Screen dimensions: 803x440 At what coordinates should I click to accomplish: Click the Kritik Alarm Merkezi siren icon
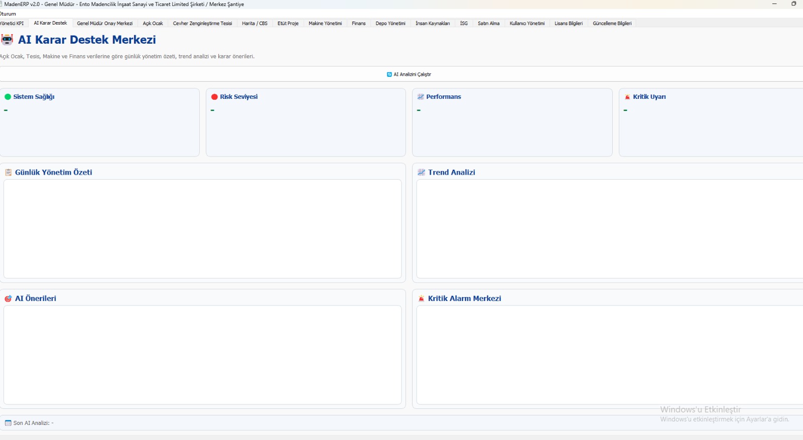pos(422,299)
